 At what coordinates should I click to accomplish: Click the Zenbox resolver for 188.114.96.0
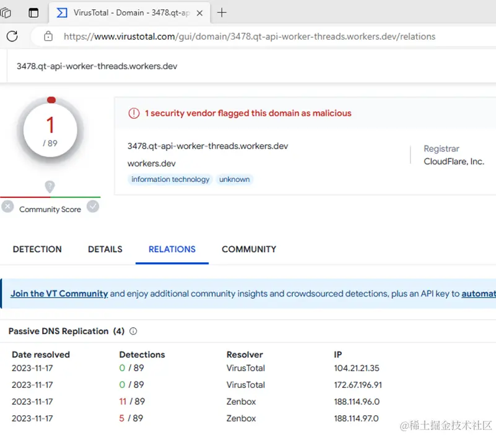coord(241,402)
